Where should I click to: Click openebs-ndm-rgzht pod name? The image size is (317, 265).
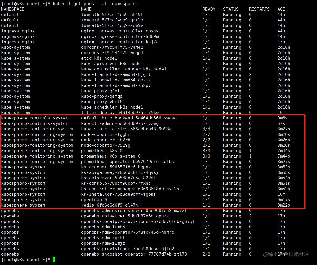pos(103,238)
